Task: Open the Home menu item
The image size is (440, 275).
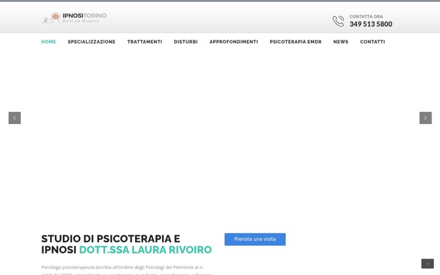Action: tap(48, 42)
